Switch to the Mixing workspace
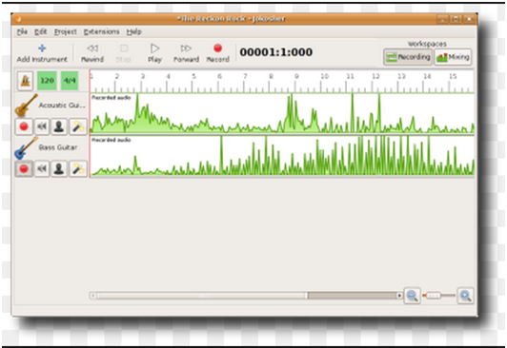 pyautogui.click(x=453, y=57)
